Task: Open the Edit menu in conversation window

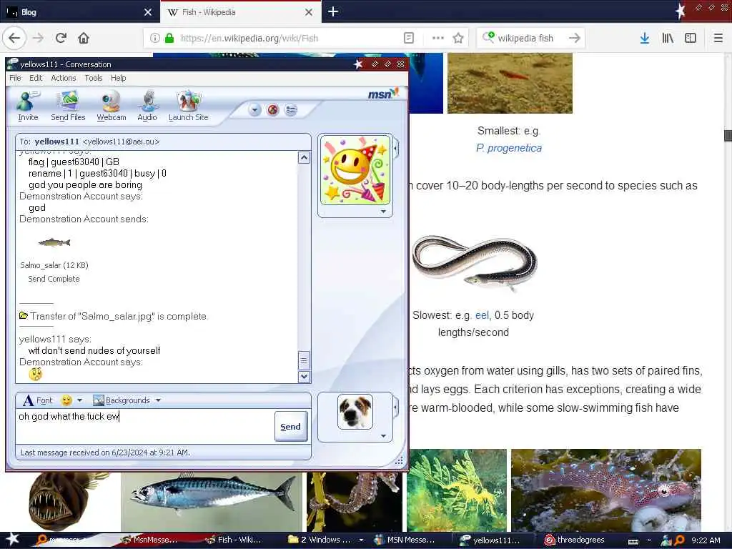Action: coord(36,78)
